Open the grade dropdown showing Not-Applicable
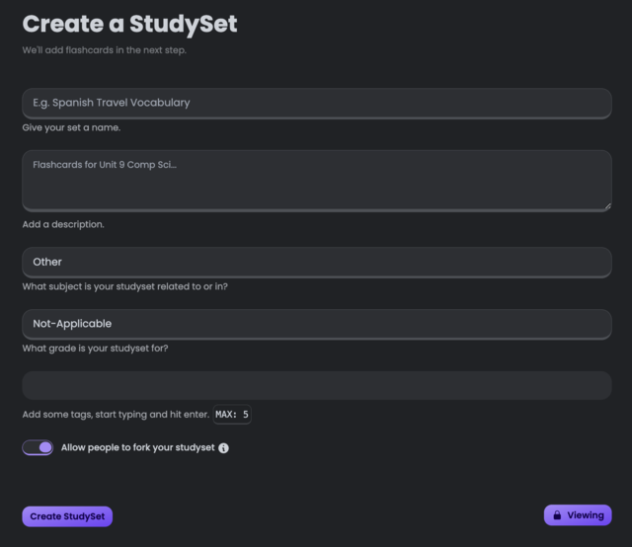Screen dimensions: 632x547 coord(317,324)
